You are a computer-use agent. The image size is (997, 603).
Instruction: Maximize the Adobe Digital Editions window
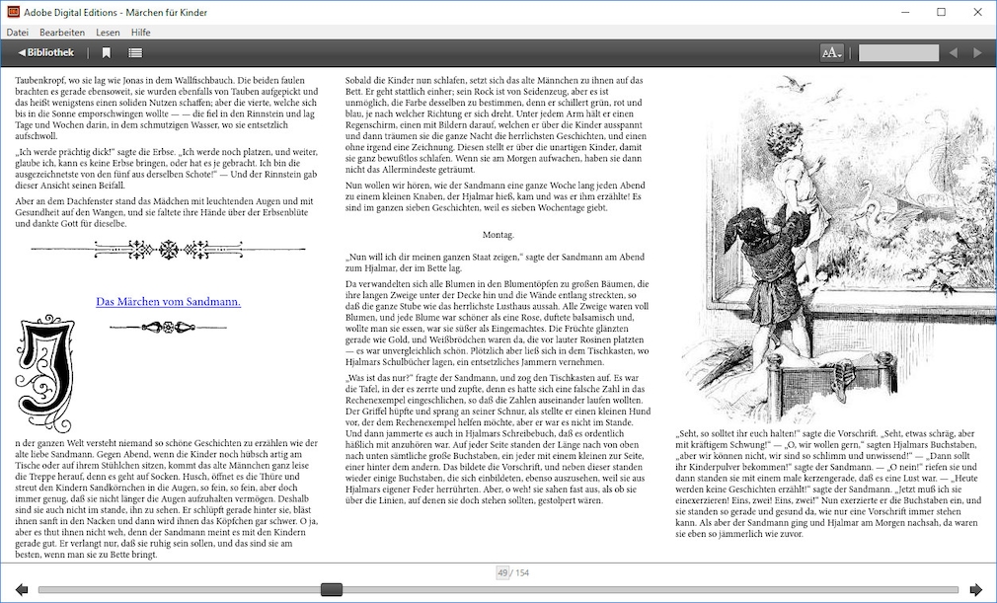(941, 12)
